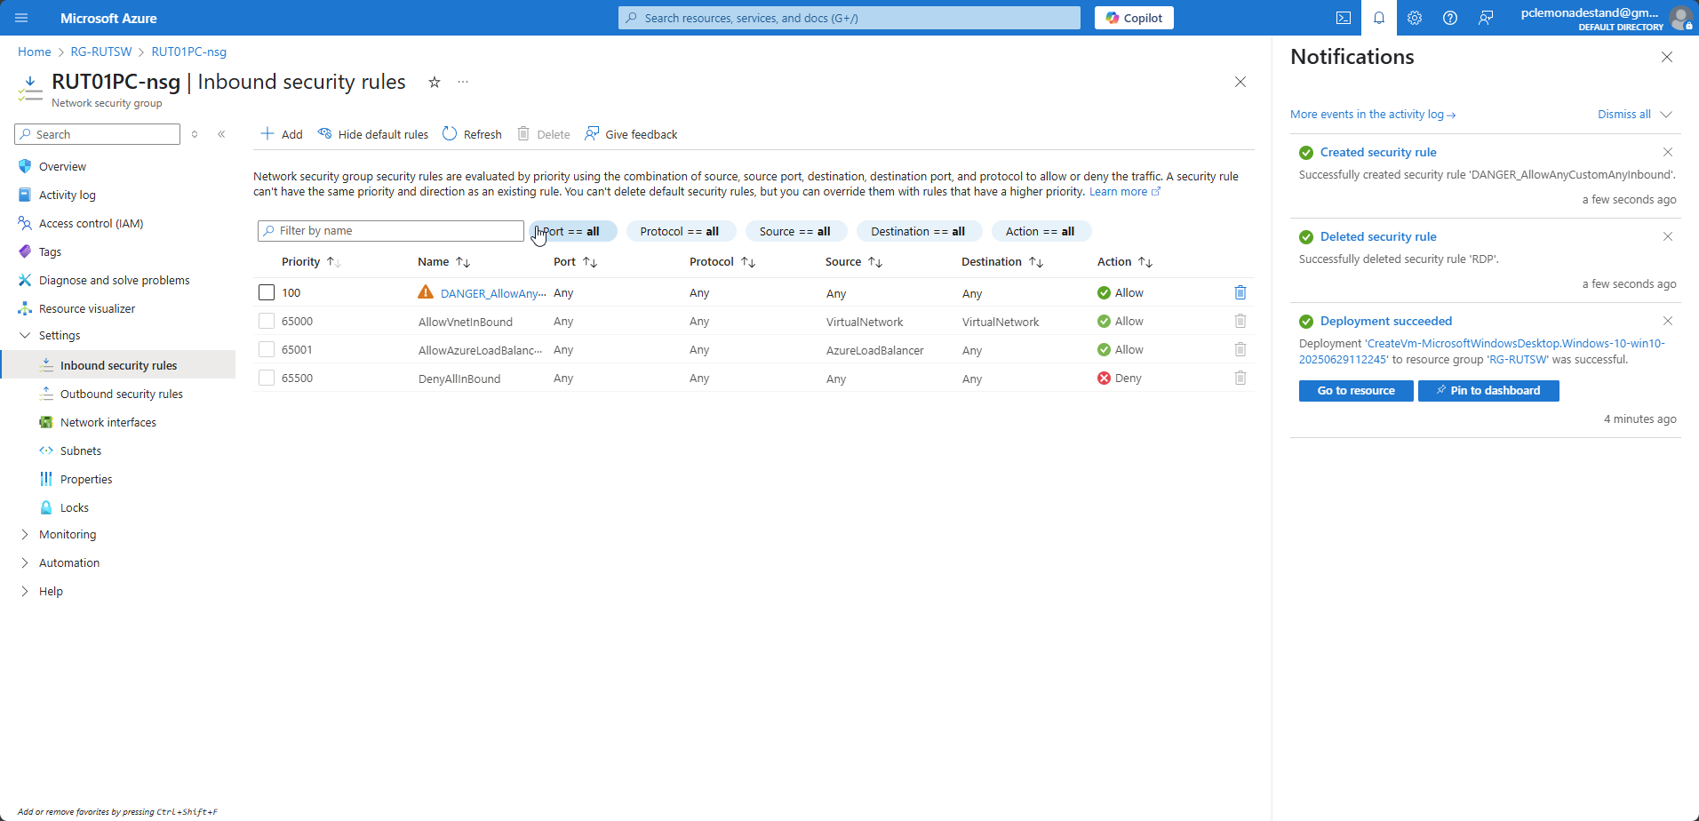The image size is (1699, 821).
Task: Go to RG-RUTSW breadcrumb
Action: (101, 52)
